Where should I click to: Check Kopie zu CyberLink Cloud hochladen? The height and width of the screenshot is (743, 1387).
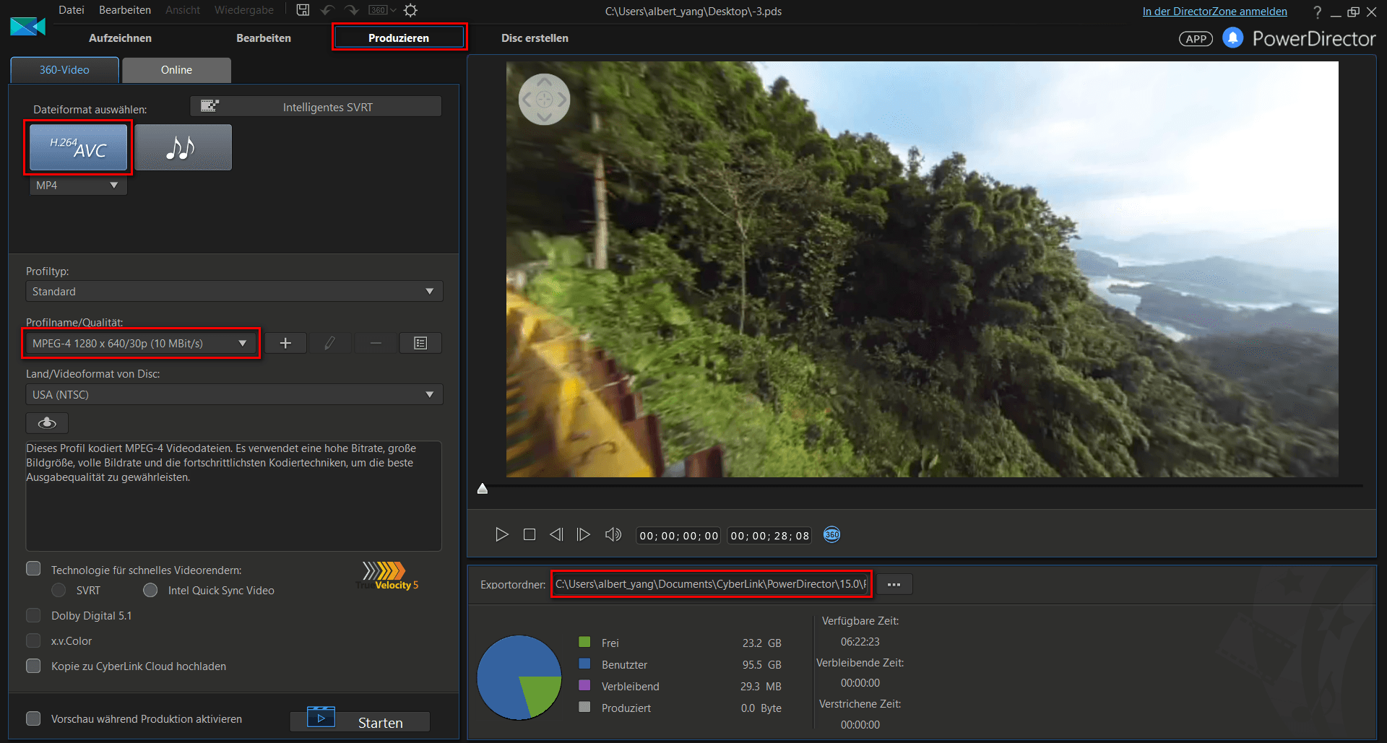point(33,666)
